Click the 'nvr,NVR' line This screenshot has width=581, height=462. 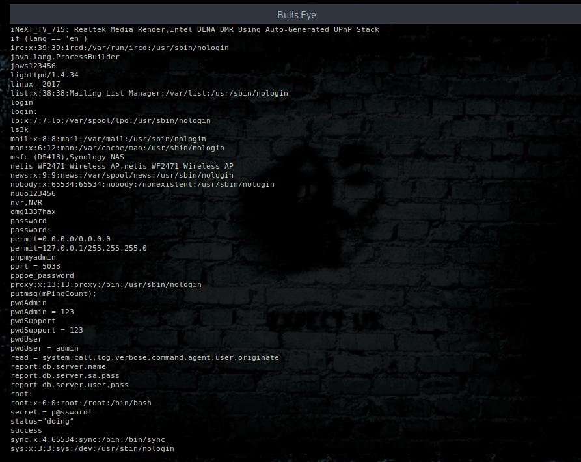point(26,202)
